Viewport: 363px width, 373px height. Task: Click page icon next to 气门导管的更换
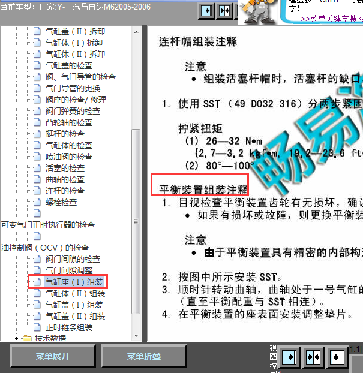[37, 88]
